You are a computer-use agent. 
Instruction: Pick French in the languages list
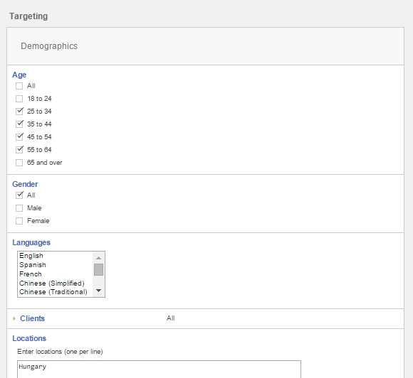click(x=55, y=274)
